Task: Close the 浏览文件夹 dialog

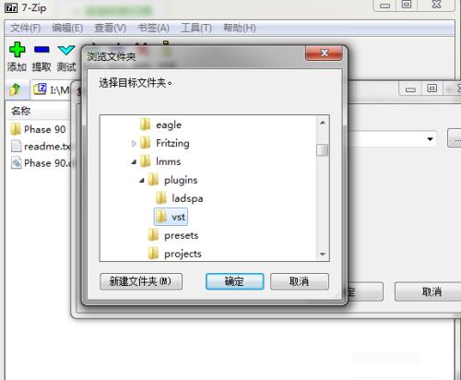Action: click(324, 53)
